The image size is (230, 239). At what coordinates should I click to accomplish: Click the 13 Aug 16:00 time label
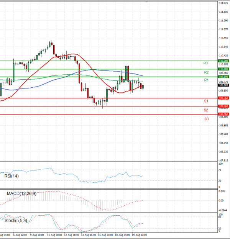[x=89, y=235]
